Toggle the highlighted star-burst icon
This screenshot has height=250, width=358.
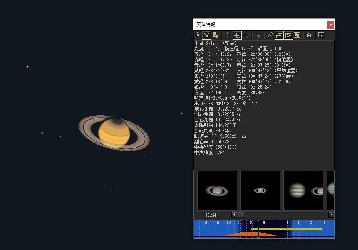tap(206, 35)
